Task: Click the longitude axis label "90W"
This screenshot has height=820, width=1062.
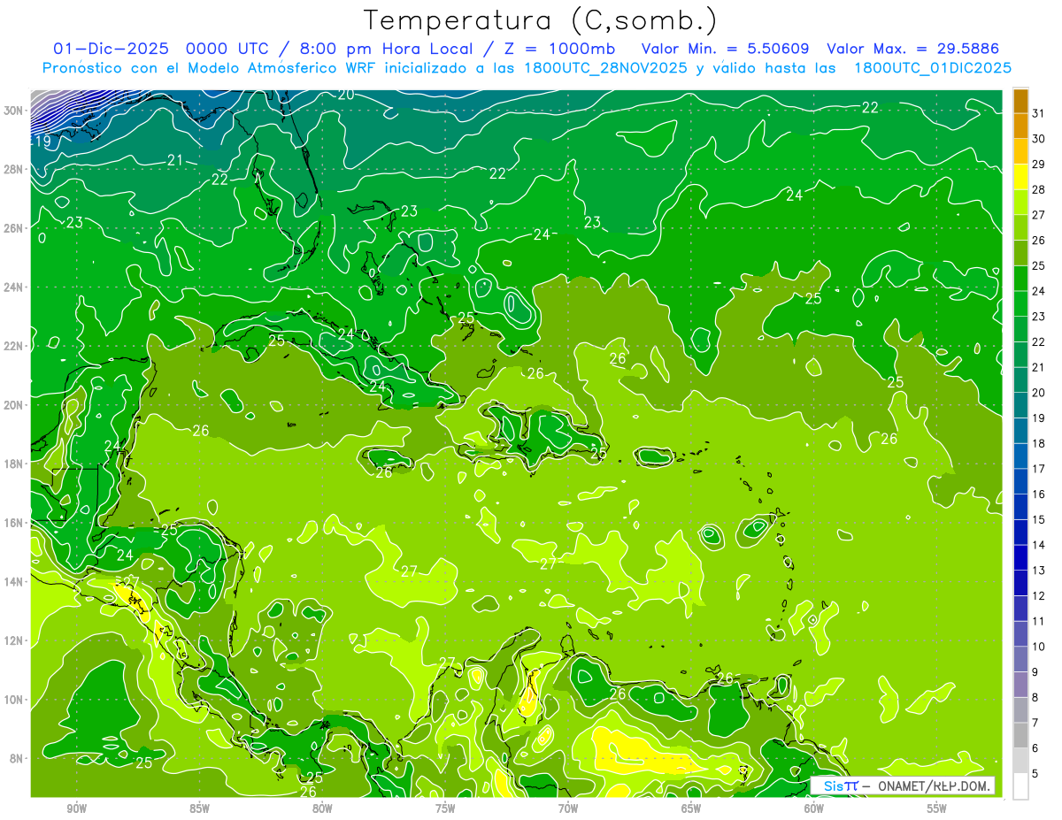Action: [76, 809]
